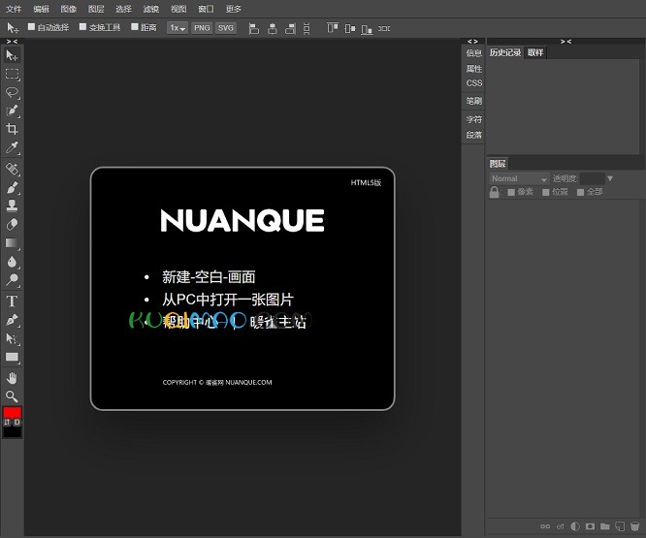Open Normal blend mode dropdown

click(519, 178)
